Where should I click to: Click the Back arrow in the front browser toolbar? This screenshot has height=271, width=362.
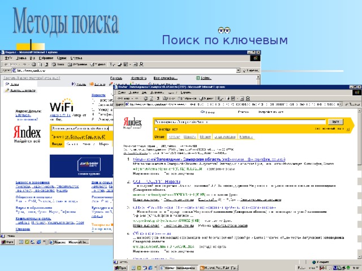pyautogui.click(x=120, y=98)
